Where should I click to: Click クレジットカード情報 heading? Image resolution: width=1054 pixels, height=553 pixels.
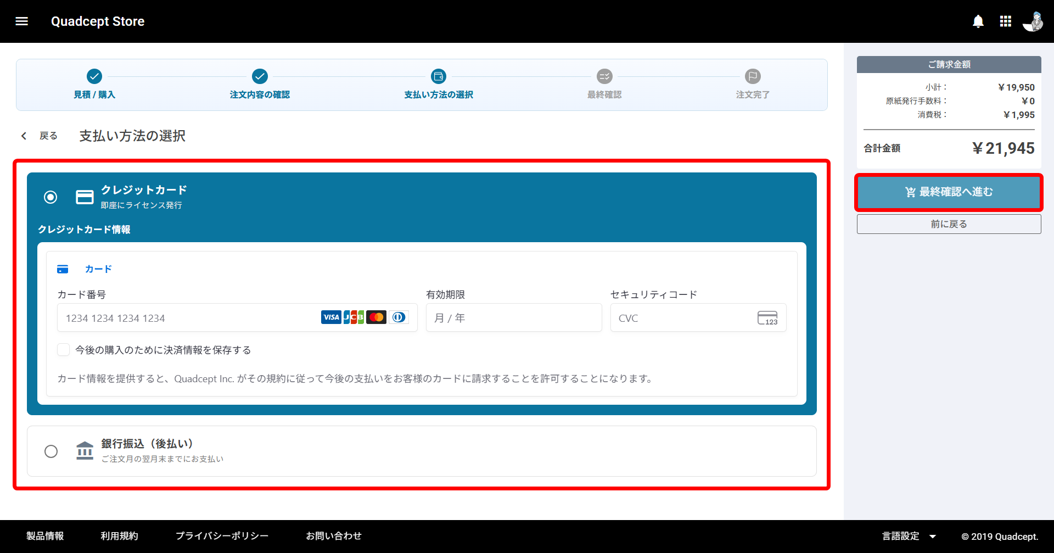click(x=84, y=230)
